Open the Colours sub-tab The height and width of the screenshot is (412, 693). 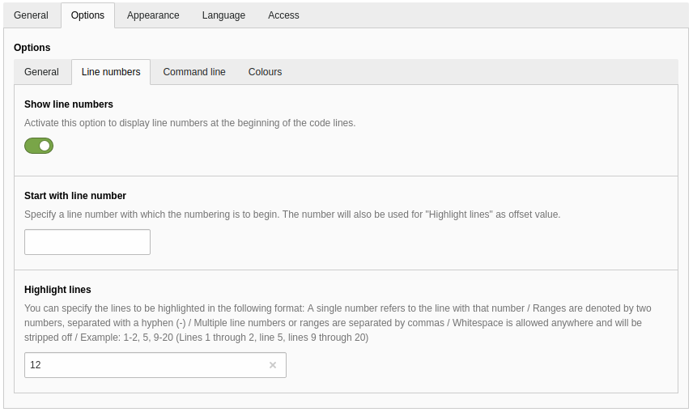tap(265, 72)
